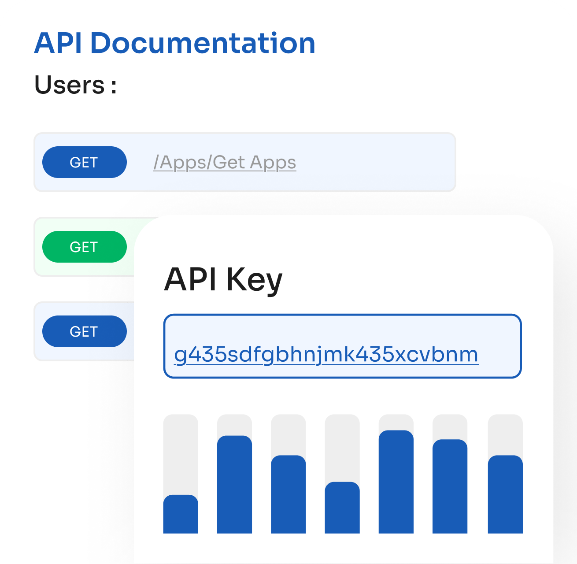Click the blue GET button beside /Apps/Get Apps
Image resolution: width=577 pixels, height=564 pixels.
(x=85, y=162)
